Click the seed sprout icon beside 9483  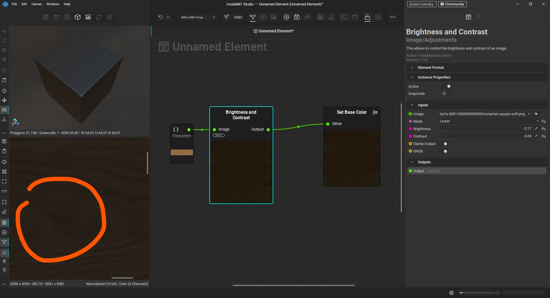click(x=226, y=17)
